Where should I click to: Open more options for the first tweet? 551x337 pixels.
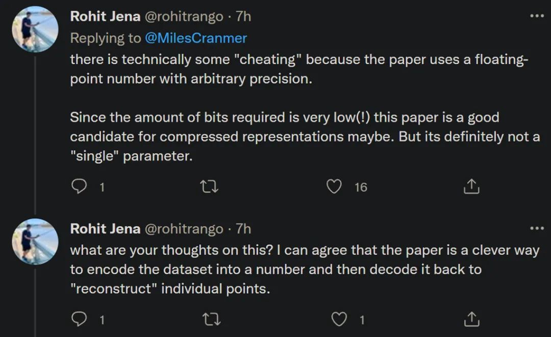537,16
